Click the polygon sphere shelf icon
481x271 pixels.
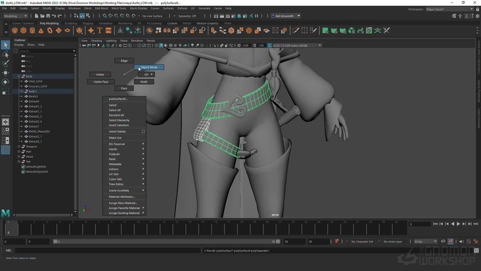pyautogui.click(x=14, y=30)
